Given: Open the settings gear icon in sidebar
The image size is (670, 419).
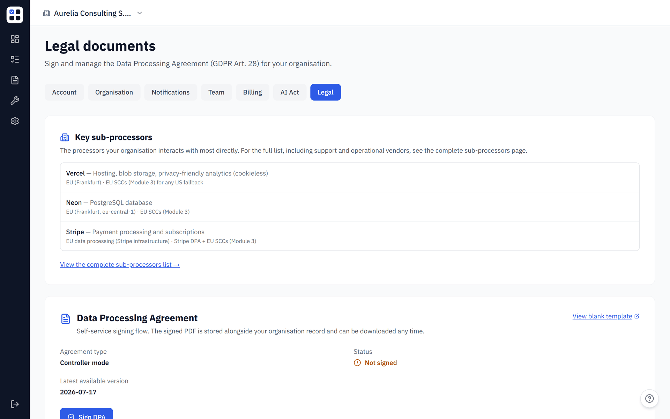Looking at the screenshot, I should (x=15, y=121).
